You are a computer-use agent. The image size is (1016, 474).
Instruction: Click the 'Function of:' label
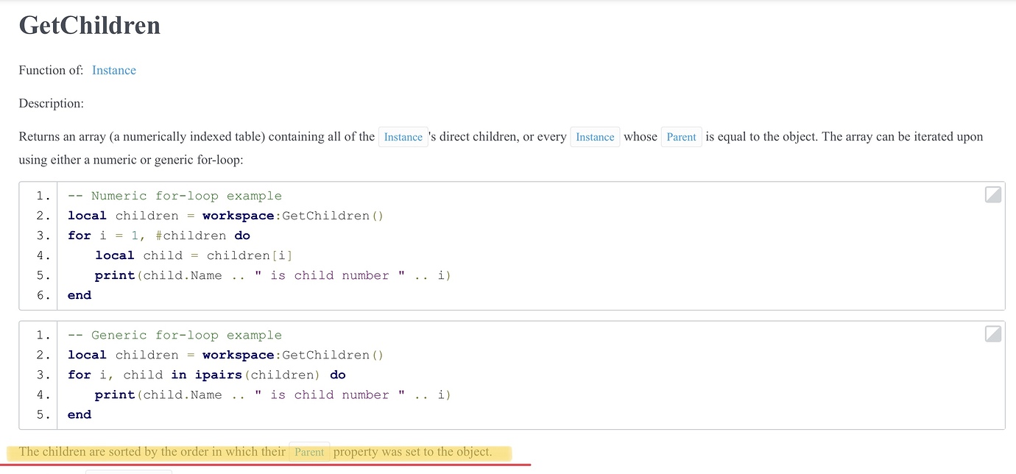point(51,71)
